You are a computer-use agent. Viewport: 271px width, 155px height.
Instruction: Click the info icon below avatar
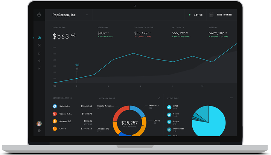(x=40, y=131)
